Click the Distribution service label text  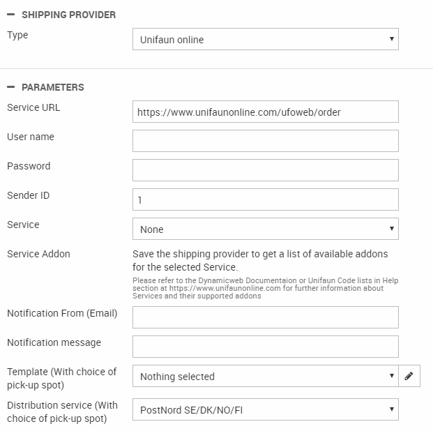pyautogui.click(x=62, y=411)
